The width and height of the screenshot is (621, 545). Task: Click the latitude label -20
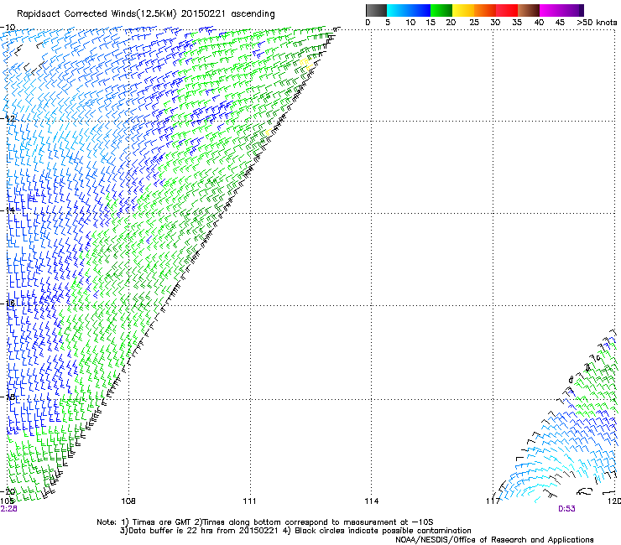click(x=8, y=491)
